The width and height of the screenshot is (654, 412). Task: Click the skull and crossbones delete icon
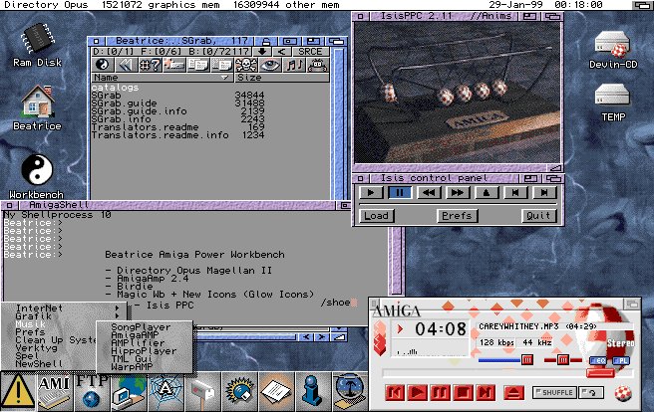pos(245,65)
